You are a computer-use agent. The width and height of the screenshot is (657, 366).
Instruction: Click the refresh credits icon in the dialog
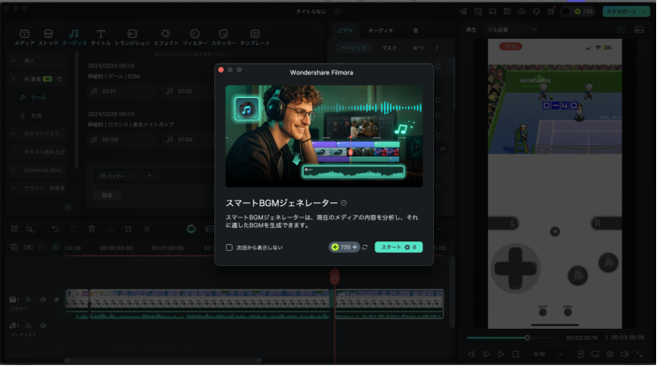coord(365,248)
